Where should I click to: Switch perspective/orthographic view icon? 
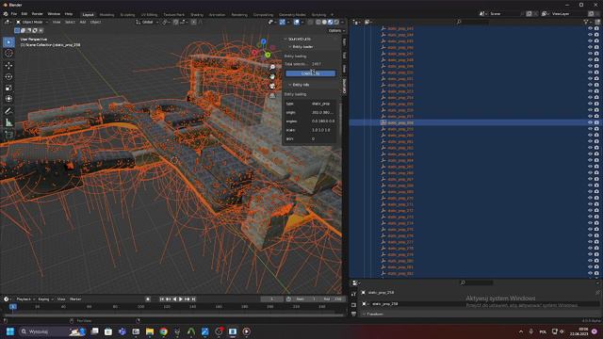tap(272, 95)
